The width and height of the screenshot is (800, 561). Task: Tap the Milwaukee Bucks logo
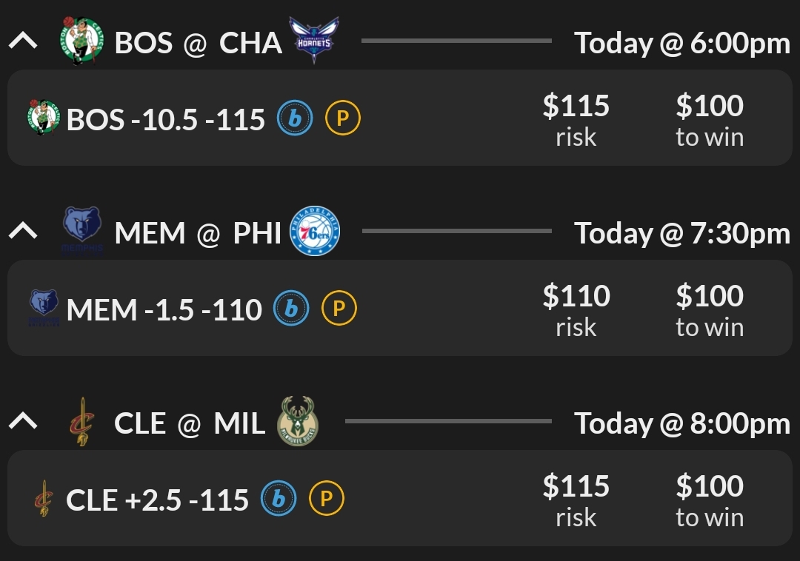[298, 422]
